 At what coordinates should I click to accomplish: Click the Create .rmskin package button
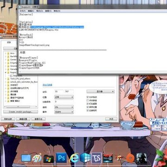coord(20,112)
